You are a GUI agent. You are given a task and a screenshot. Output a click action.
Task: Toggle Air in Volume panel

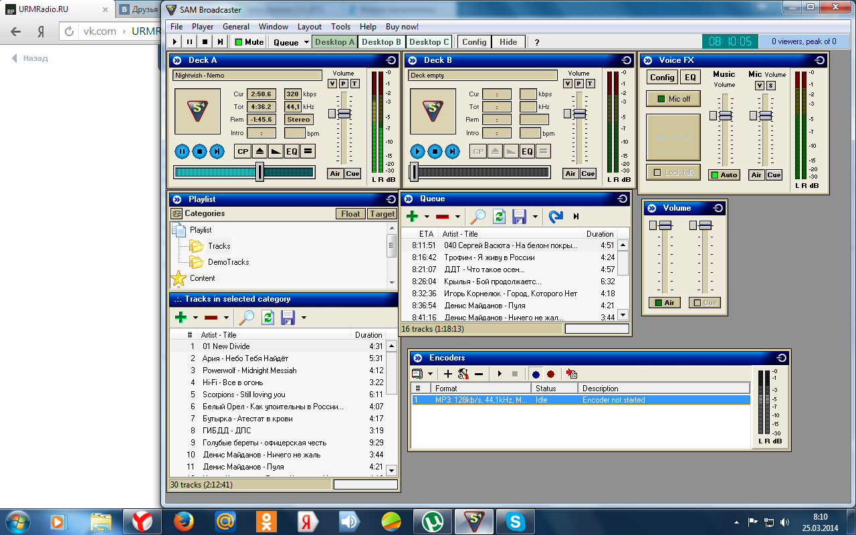(x=664, y=302)
